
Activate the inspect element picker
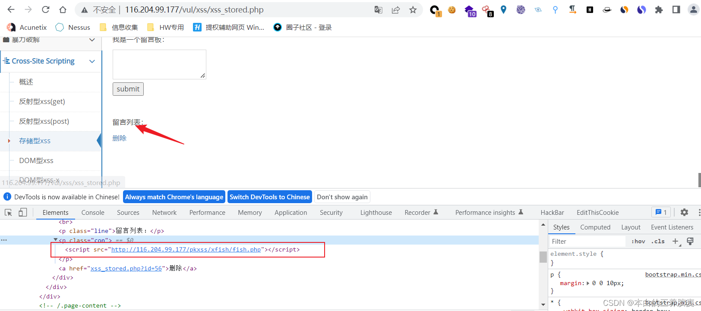[8, 212]
